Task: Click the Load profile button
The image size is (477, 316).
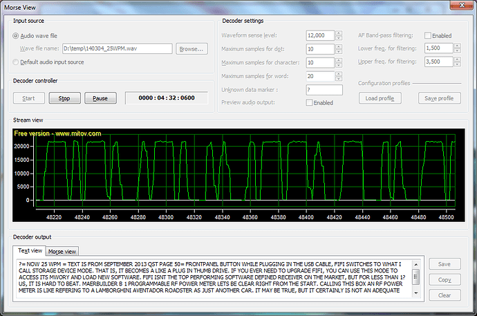Action: [380, 98]
